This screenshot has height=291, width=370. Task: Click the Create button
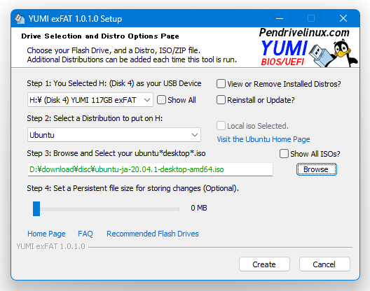tap(264, 264)
